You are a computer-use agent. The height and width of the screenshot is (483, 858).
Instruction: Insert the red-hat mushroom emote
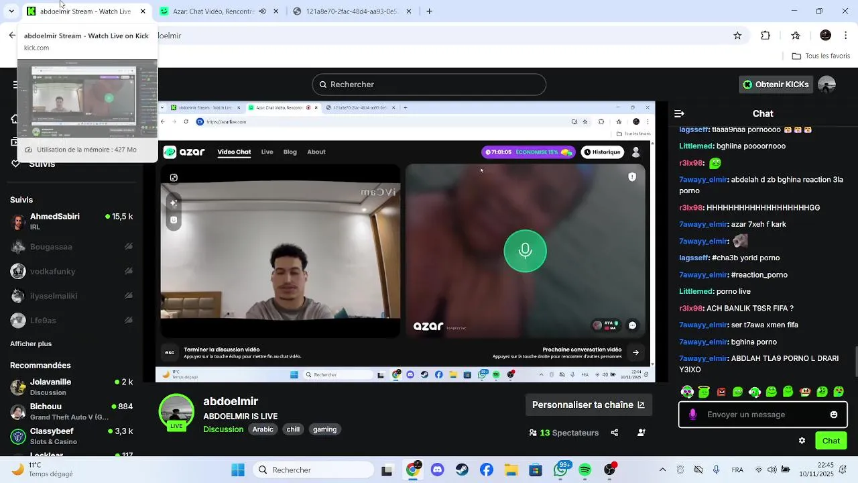(805, 392)
